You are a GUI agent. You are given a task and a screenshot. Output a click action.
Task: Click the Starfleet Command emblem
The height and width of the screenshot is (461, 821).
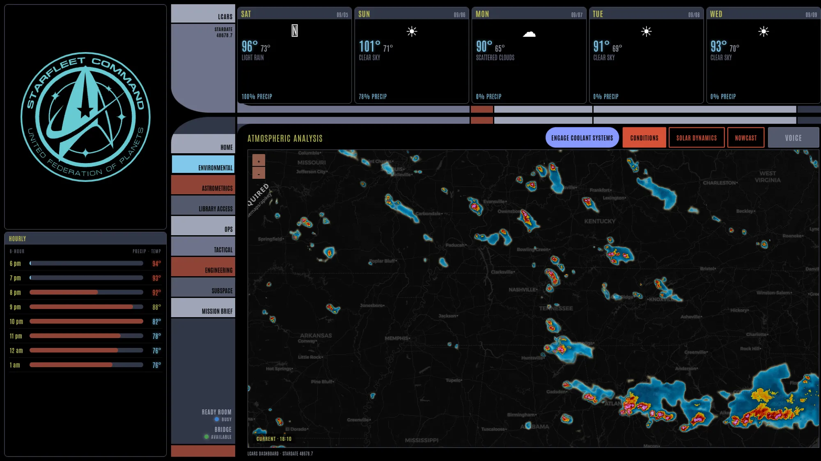(x=85, y=117)
